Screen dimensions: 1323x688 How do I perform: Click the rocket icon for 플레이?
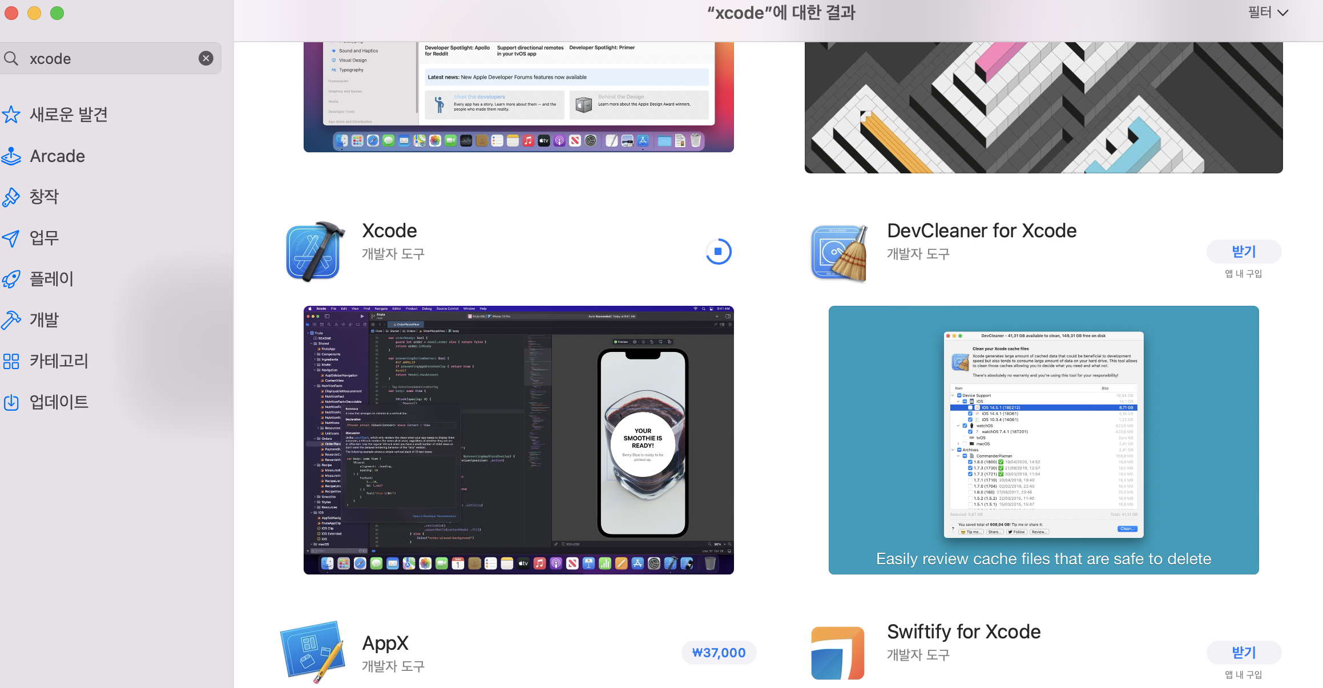pyautogui.click(x=11, y=279)
